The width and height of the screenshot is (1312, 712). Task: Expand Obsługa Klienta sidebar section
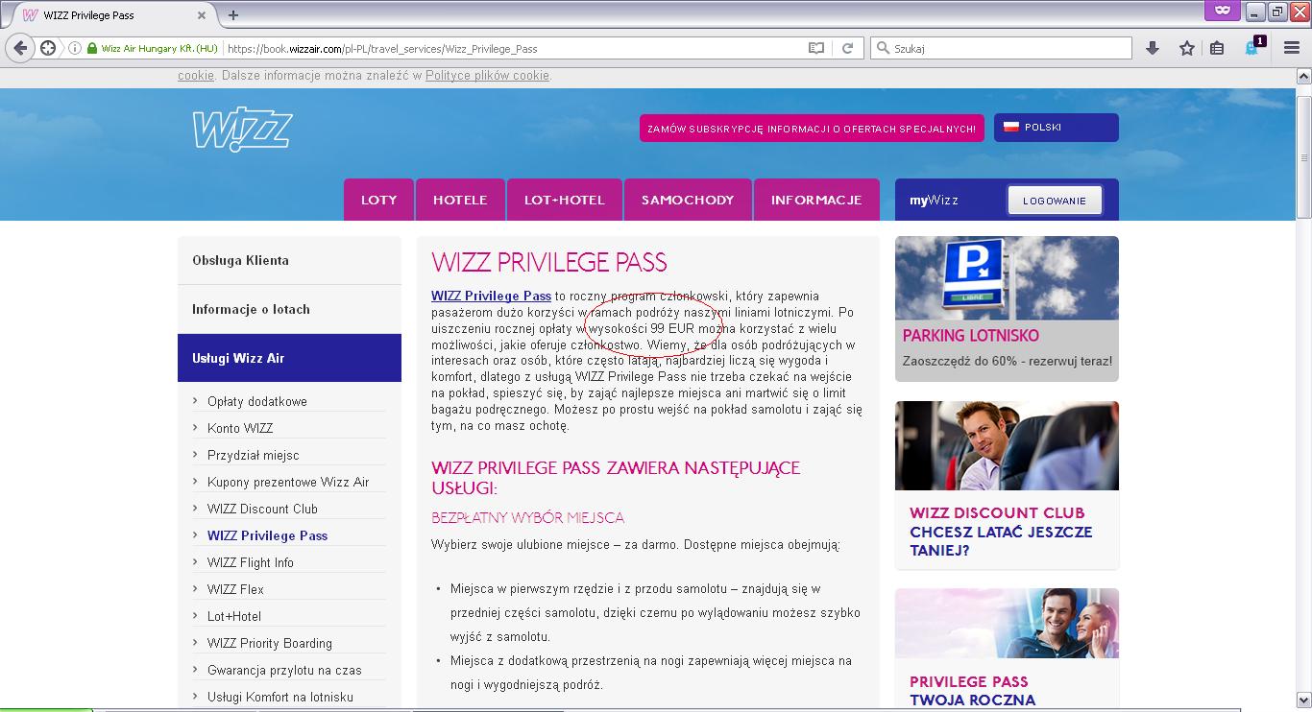pos(289,260)
